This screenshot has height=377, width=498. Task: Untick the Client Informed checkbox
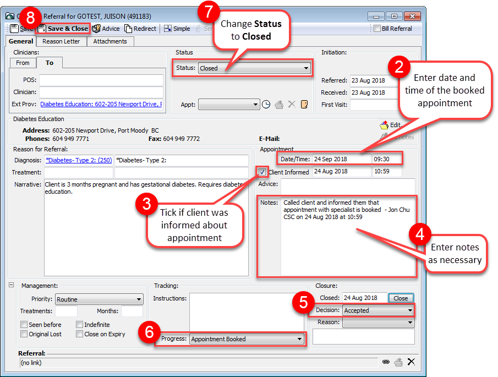262,172
